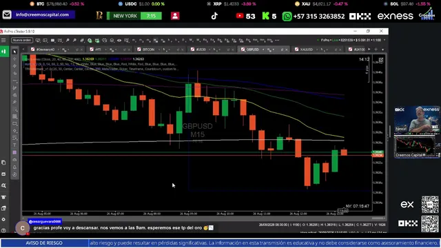This screenshot has height=248, width=441.
Task: Click the green calendar toolbar icon
Action: 97,41
